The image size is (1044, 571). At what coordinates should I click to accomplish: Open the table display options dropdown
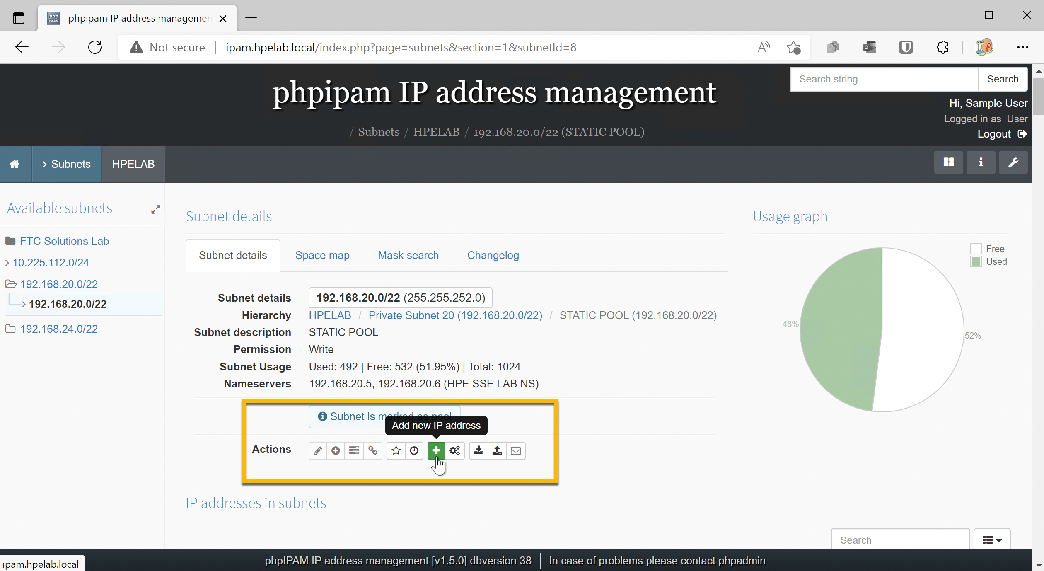(x=992, y=540)
